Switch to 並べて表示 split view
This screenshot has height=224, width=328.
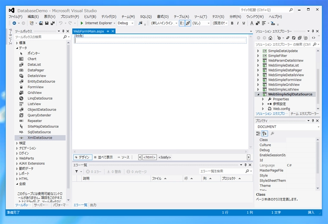(103, 157)
